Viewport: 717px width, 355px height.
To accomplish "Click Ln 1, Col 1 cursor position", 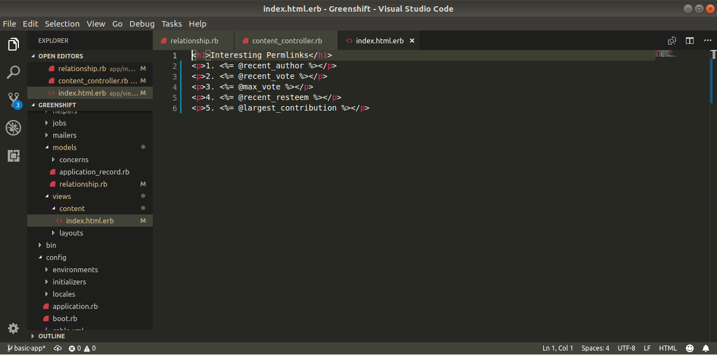I will (x=558, y=348).
